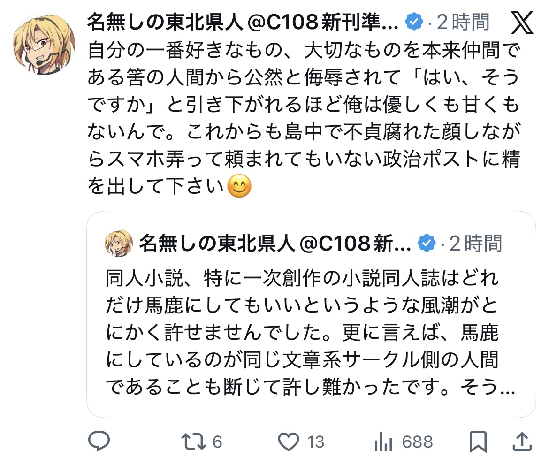Click the repost arrows icon
549x473 pixels.
(193, 441)
